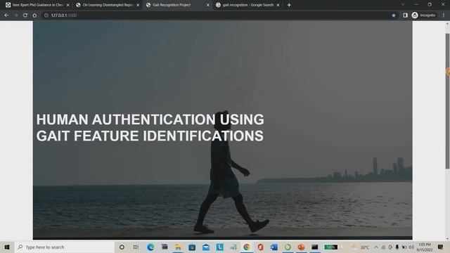Open the blue L app on taskbar
The image size is (450, 253).
pyautogui.click(x=220, y=247)
